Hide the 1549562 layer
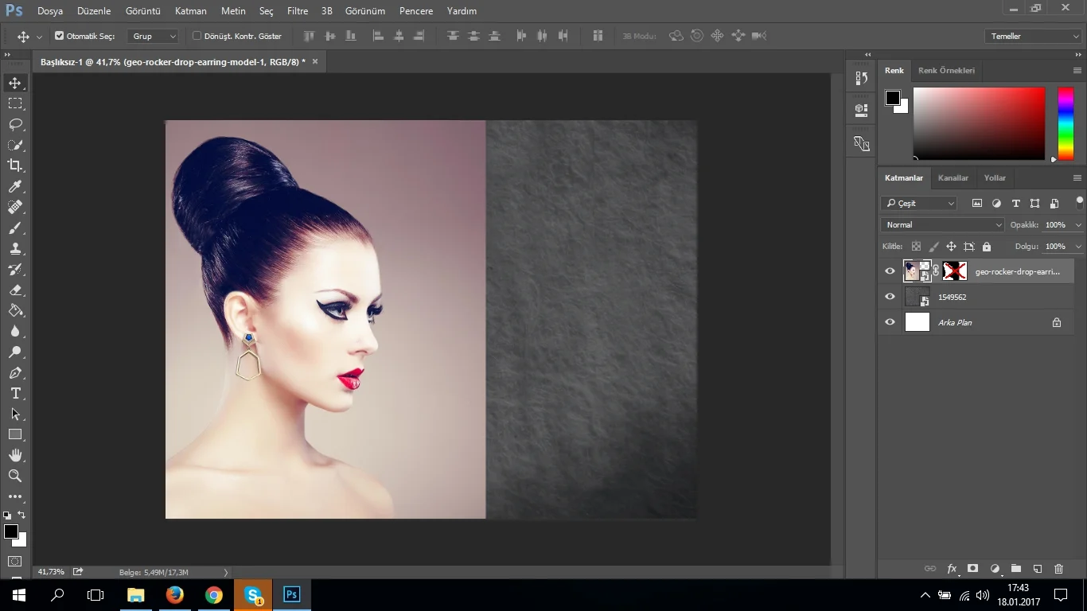The image size is (1087, 611). [x=890, y=297]
